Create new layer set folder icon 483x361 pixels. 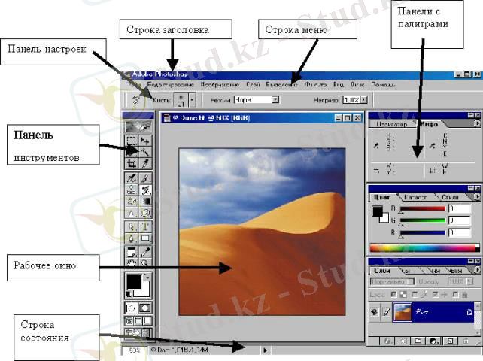click(x=418, y=341)
